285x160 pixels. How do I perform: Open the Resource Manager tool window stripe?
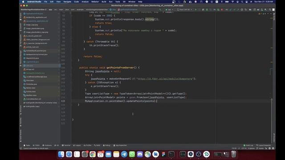click(20, 58)
